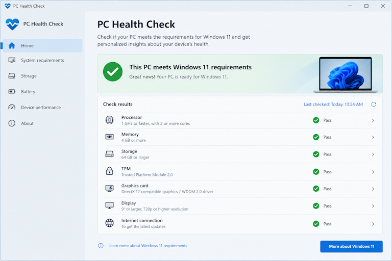The width and height of the screenshot is (392, 261).
Task: Click 'DirectX 12 compatible graphics / WDDM 2.0 driver'
Action: pyautogui.click(x=167, y=192)
